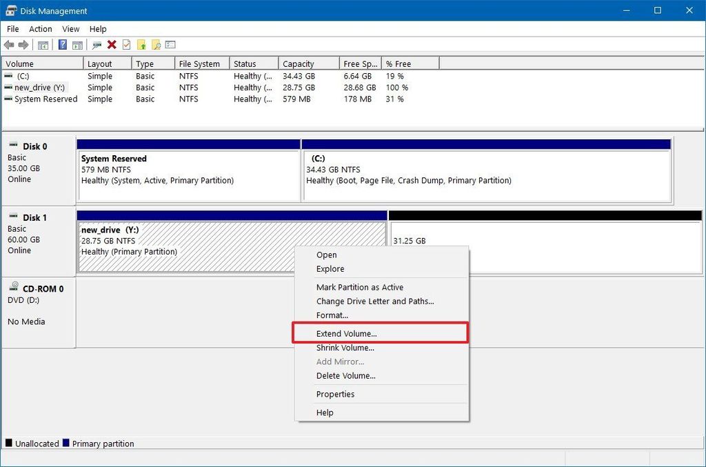Choose Change Drive Letter and Paths option
706x467 pixels.
click(374, 301)
